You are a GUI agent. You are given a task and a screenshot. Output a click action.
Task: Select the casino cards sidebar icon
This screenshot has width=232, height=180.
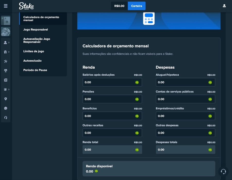pos(6,20)
